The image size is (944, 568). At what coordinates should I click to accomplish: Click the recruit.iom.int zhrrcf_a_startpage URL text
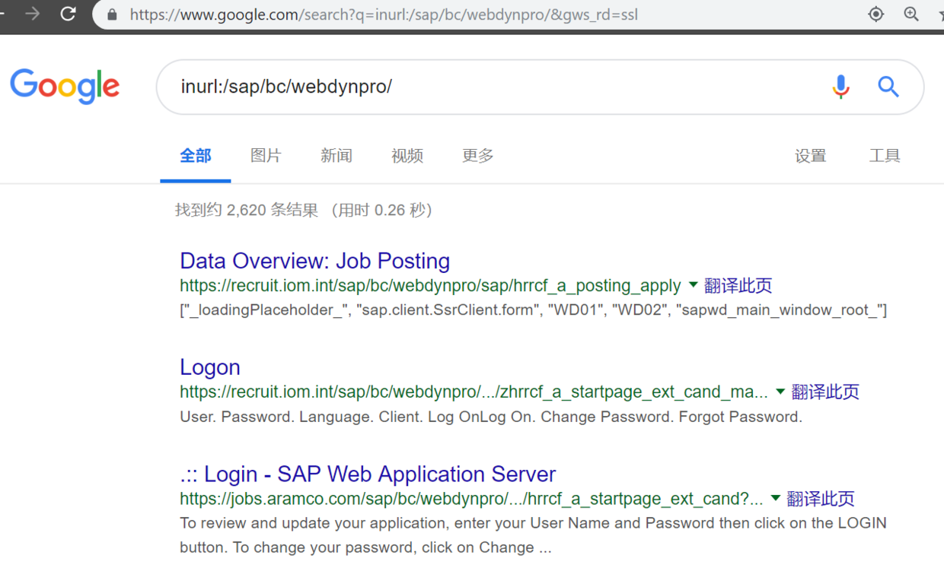click(474, 392)
